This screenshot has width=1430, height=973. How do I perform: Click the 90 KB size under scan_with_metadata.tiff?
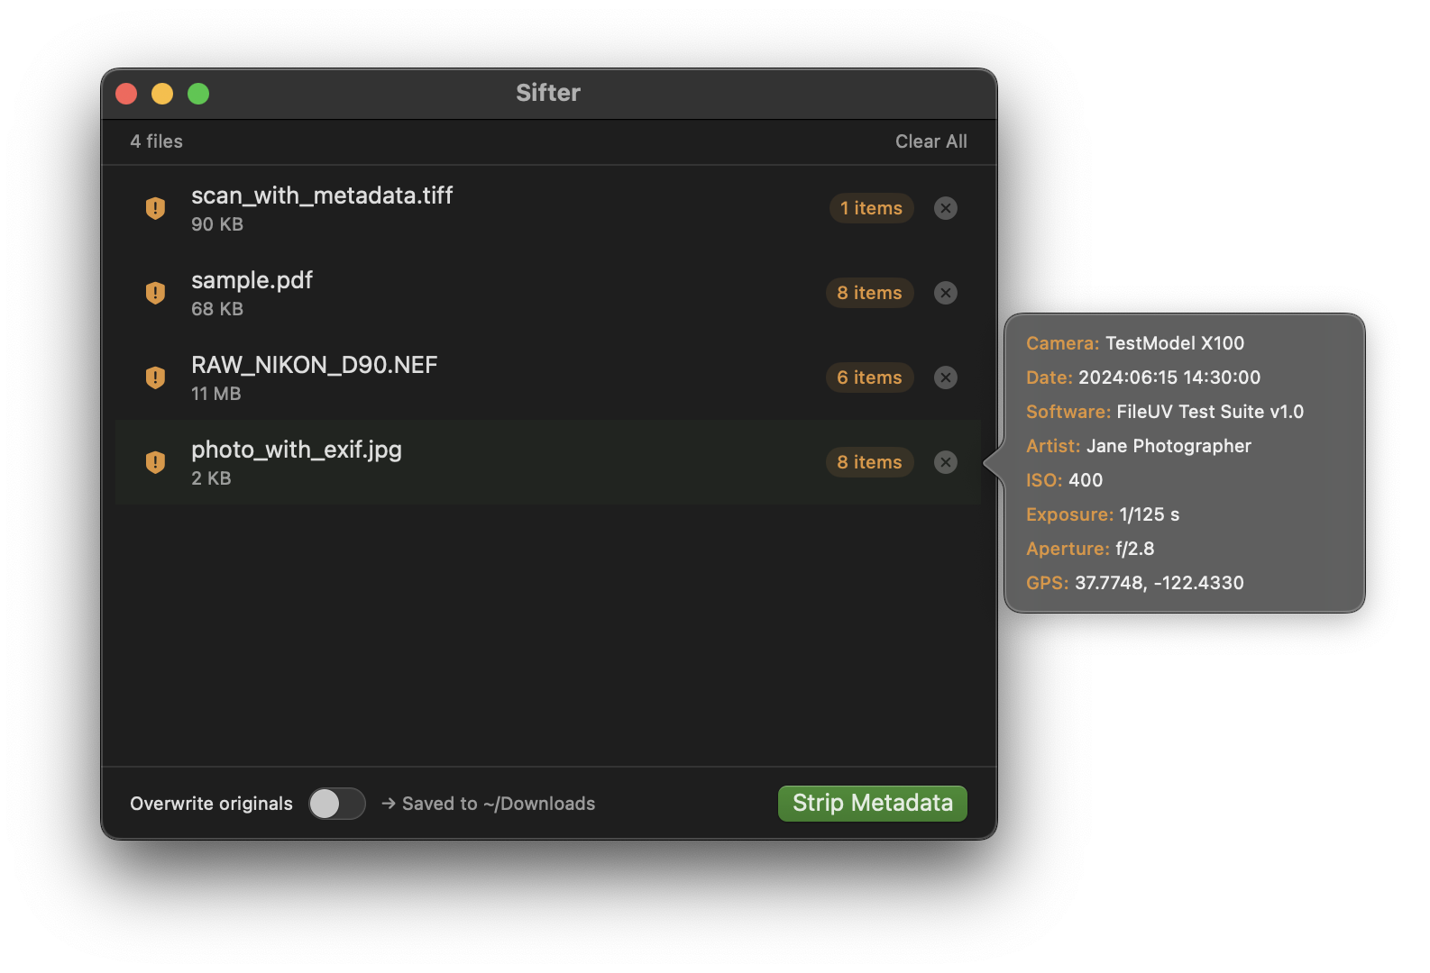(217, 224)
